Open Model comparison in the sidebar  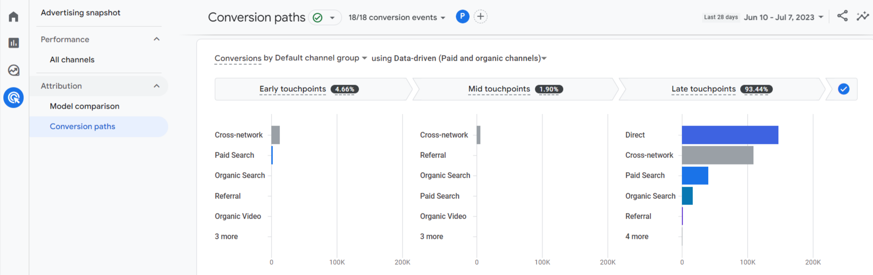(x=85, y=106)
